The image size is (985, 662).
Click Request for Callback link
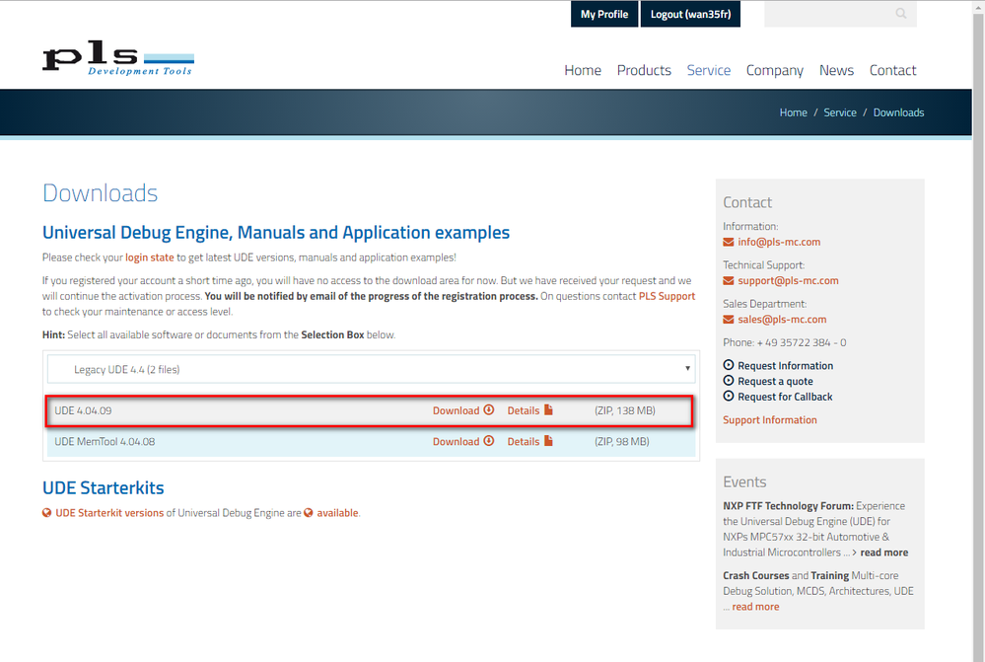(x=785, y=397)
